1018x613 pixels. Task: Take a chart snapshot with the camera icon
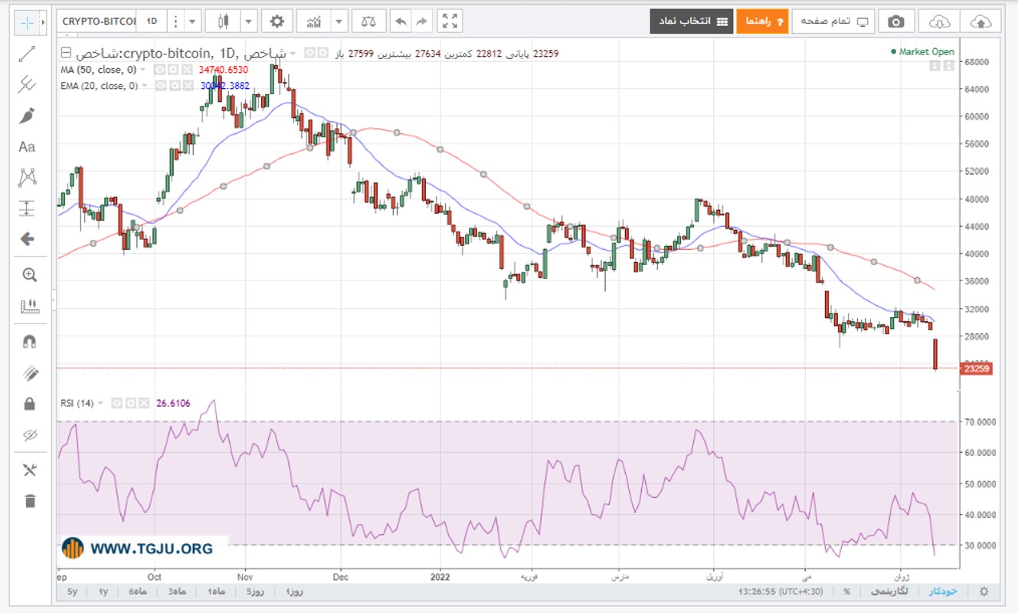click(x=895, y=21)
